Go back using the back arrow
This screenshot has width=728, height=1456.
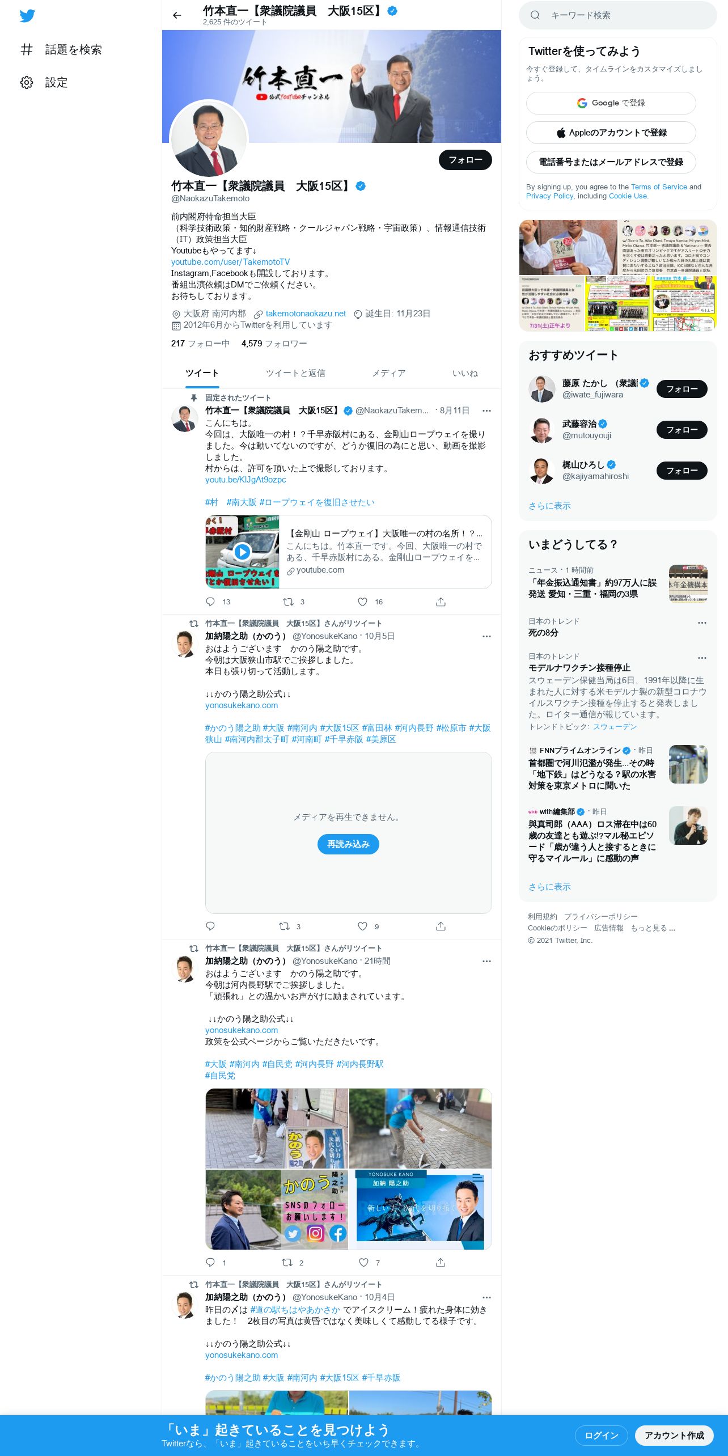pos(177,15)
